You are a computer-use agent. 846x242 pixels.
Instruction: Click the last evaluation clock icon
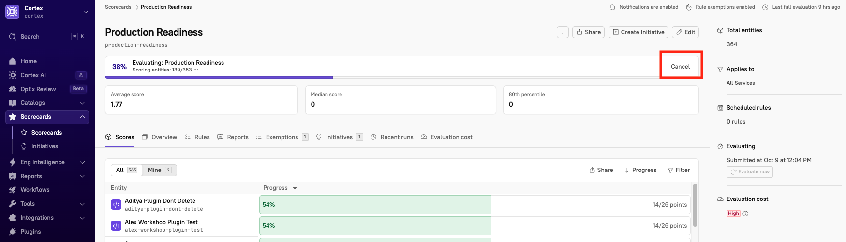click(765, 7)
